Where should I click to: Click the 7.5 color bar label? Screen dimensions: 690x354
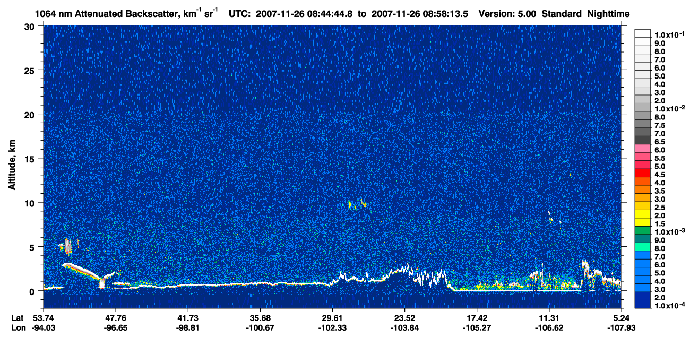tap(659, 125)
